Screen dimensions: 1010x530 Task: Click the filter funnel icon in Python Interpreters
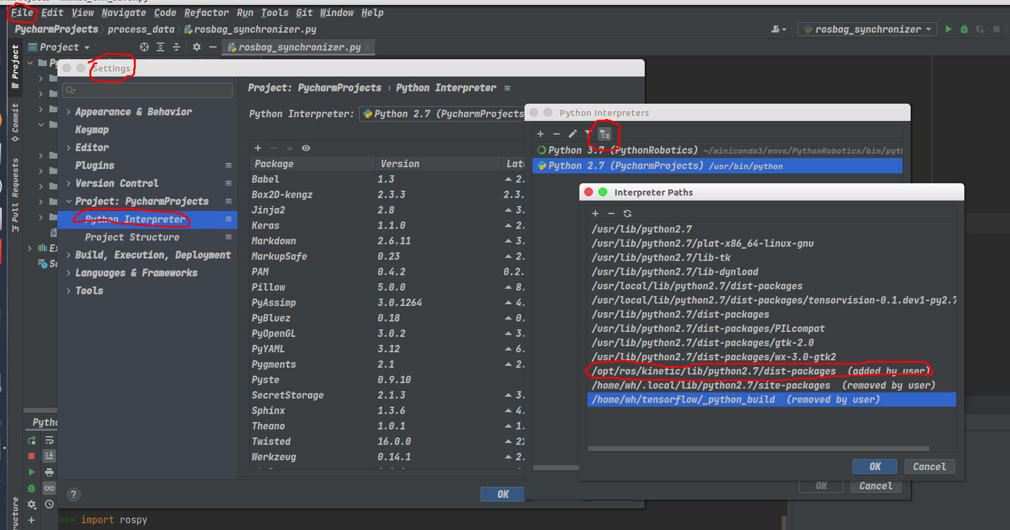[x=588, y=134]
